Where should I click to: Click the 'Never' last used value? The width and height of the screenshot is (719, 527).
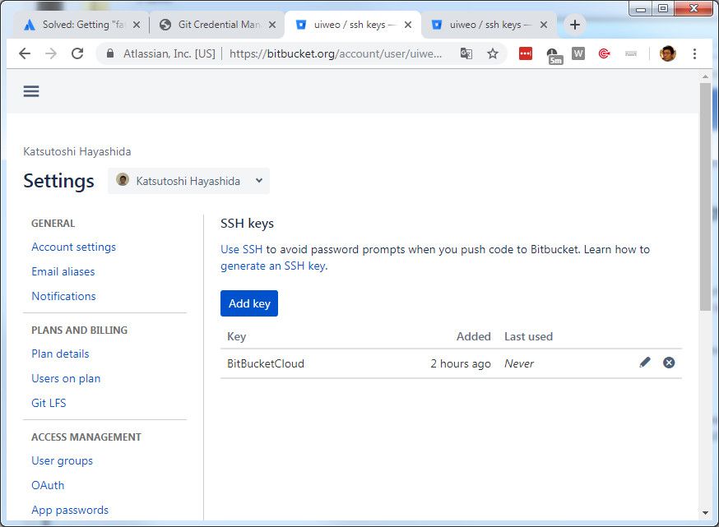click(x=519, y=363)
